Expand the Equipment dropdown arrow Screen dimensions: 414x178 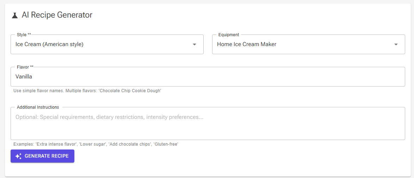396,44
